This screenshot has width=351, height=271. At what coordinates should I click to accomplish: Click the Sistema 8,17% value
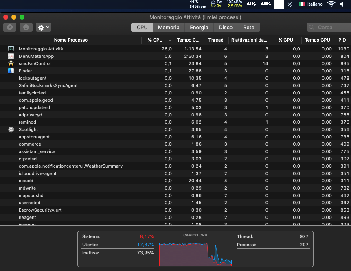coord(147,236)
